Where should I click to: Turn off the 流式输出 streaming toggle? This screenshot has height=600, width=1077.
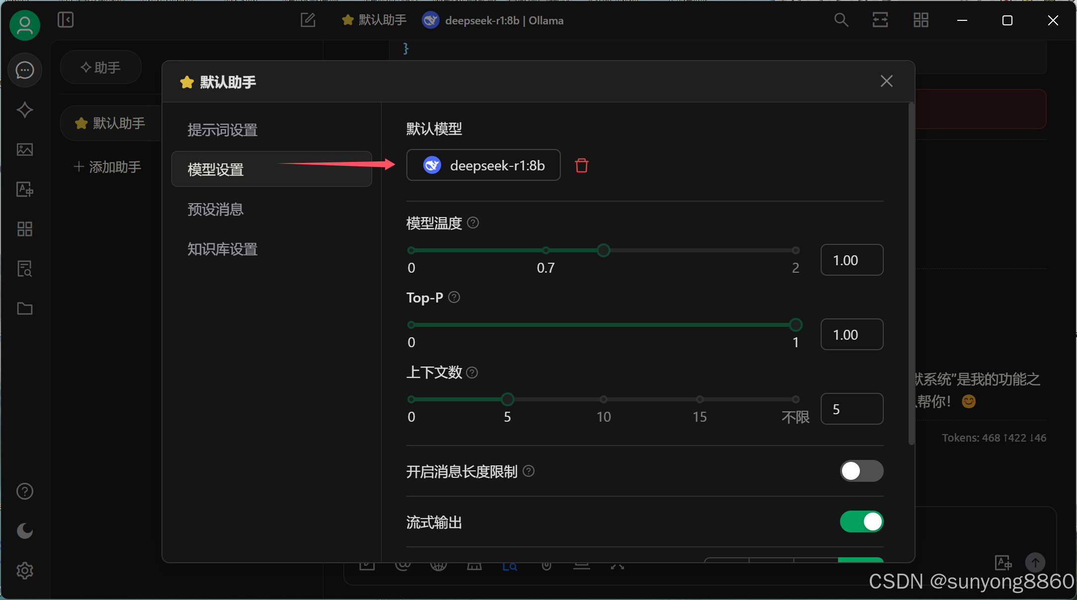[861, 522]
